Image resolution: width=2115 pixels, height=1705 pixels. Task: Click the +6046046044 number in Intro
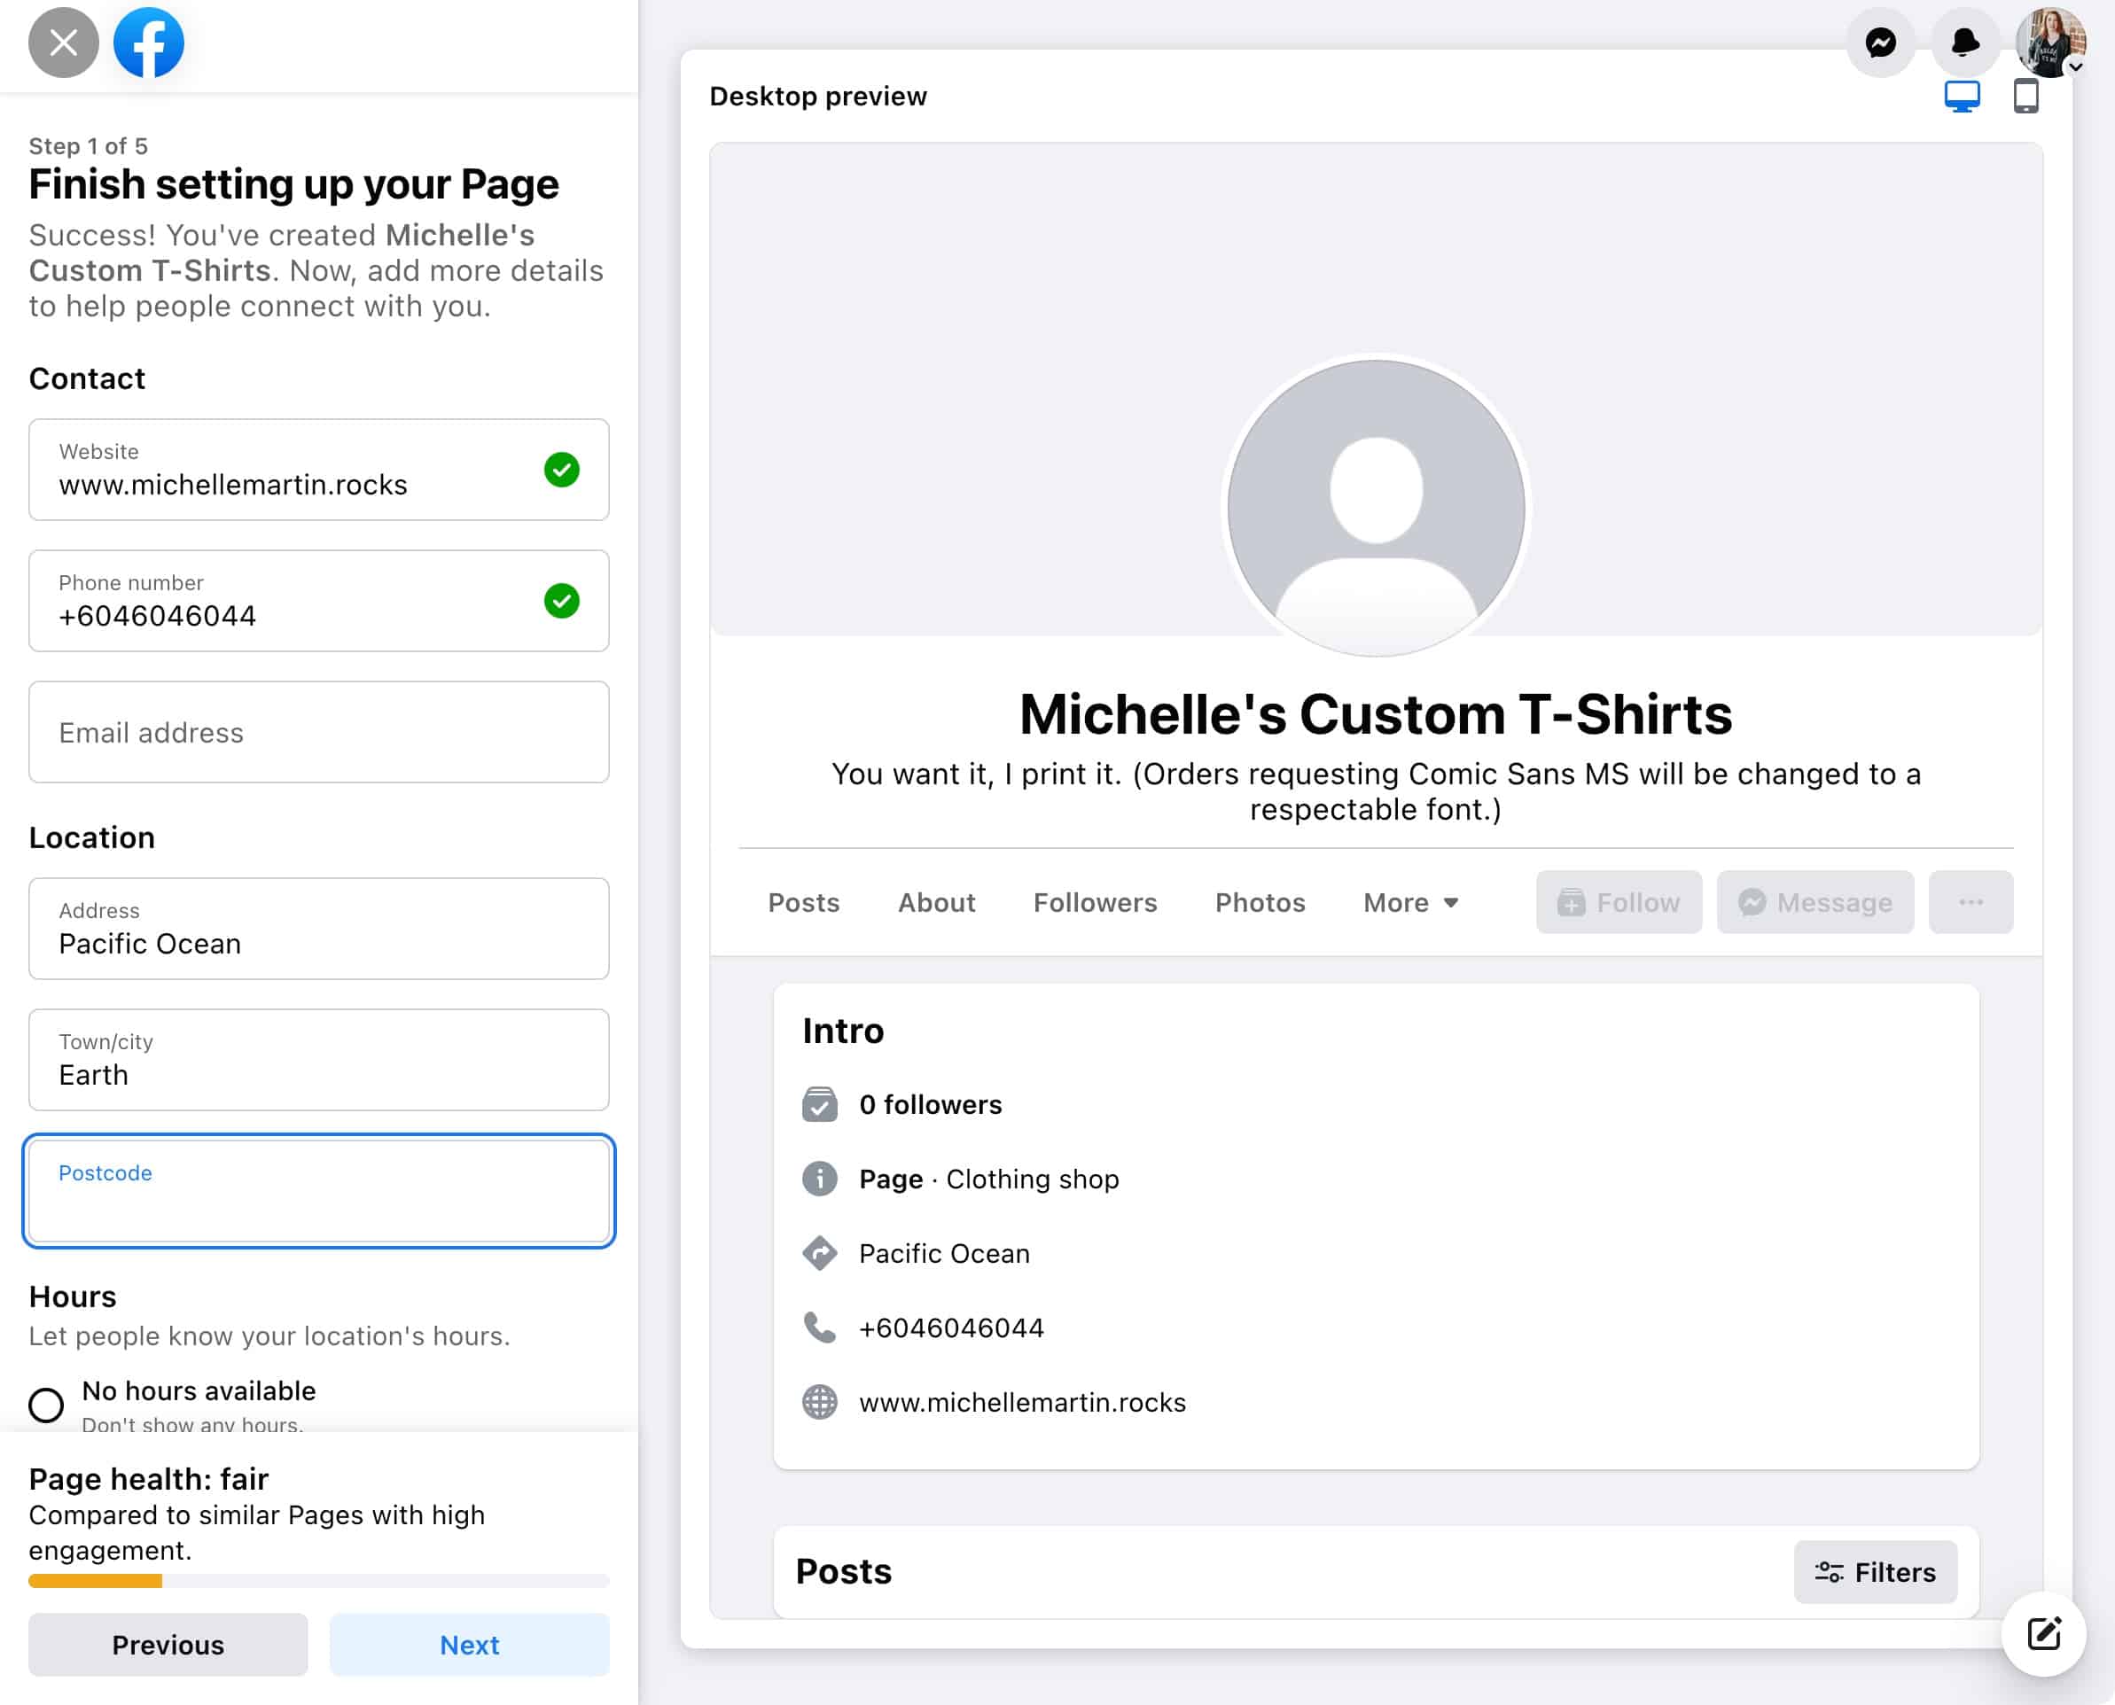(951, 1327)
